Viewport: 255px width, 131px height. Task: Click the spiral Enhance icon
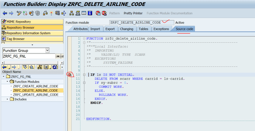(x=38, y=13)
